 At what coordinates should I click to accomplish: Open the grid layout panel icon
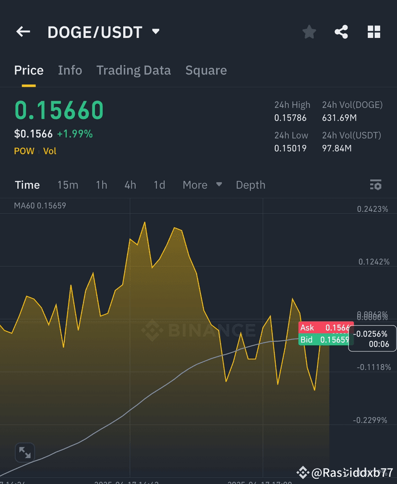(374, 32)
